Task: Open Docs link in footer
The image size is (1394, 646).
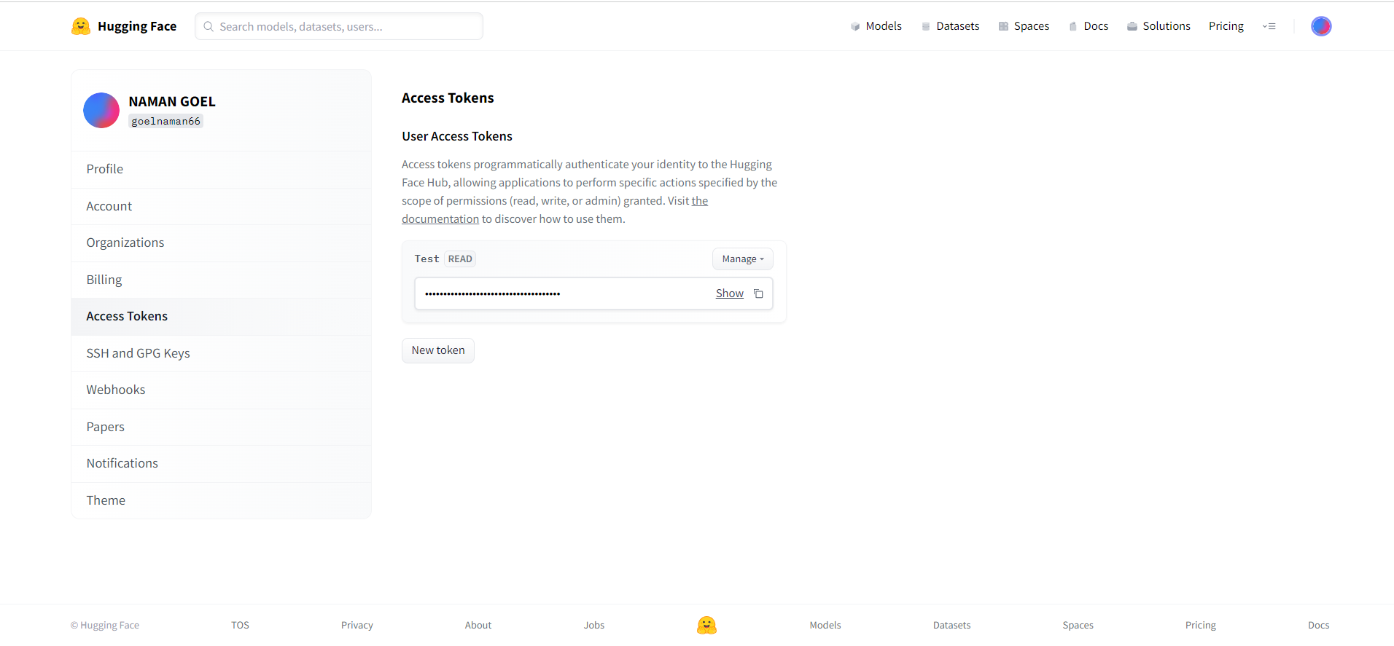Action: coord(1319,625)
